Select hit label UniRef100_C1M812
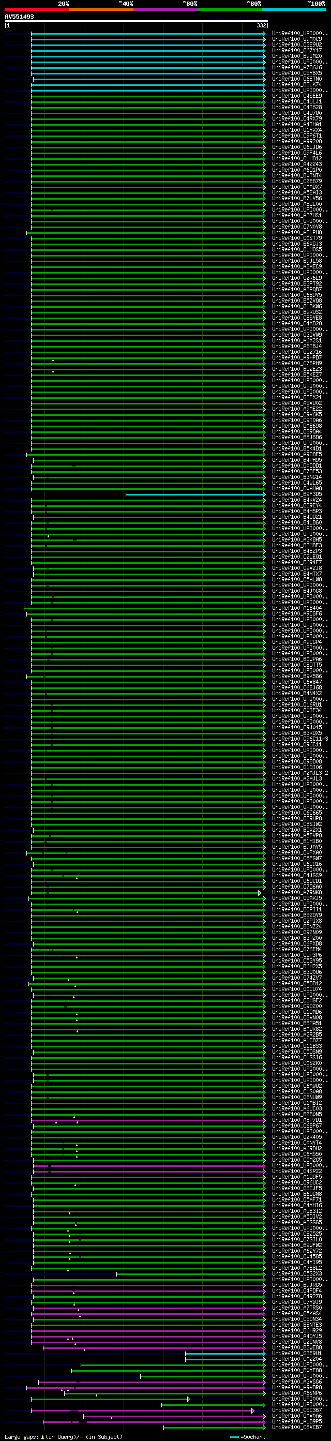This screenshot has height=1441, width=331. pyautogui.click(x=297, y=158)
